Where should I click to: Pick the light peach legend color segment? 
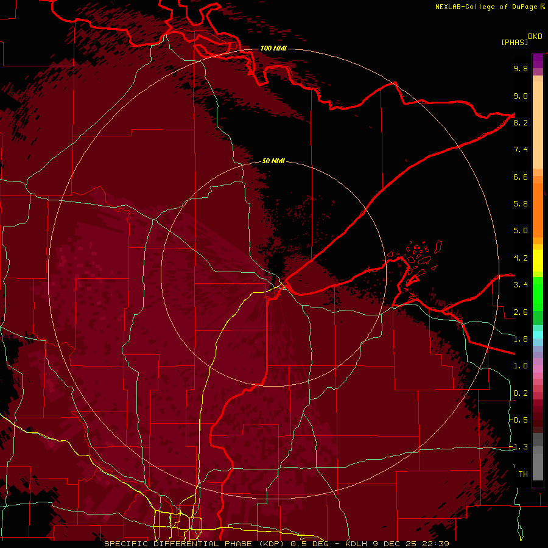[x=538, y=125]
